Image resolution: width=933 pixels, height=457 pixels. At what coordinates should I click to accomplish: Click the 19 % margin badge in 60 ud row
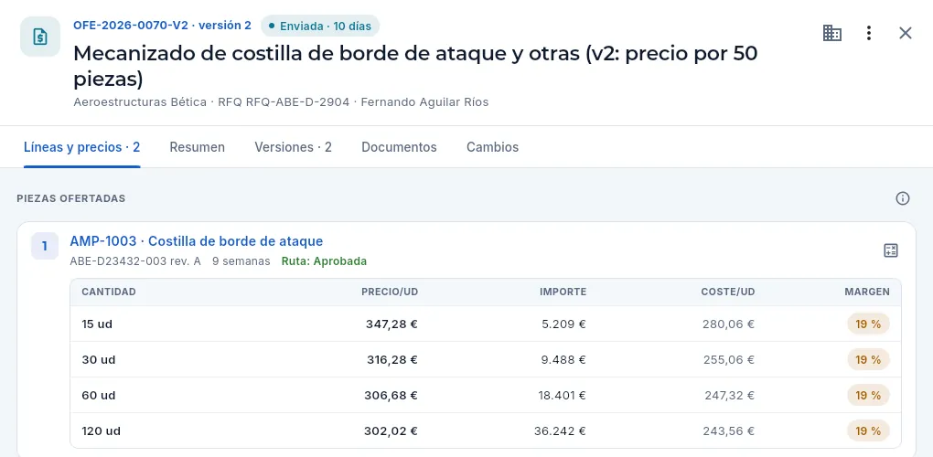point(868,396)
